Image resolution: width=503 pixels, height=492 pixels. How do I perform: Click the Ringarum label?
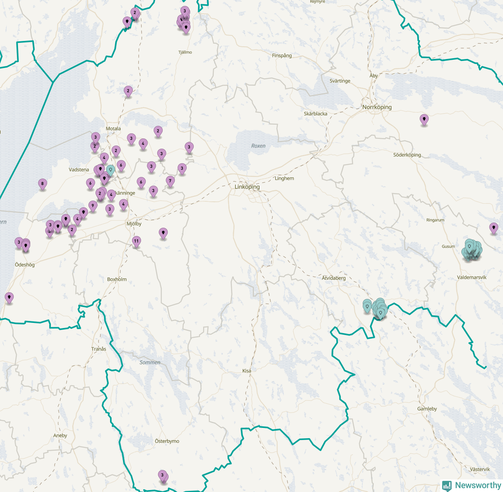point(435,220)
